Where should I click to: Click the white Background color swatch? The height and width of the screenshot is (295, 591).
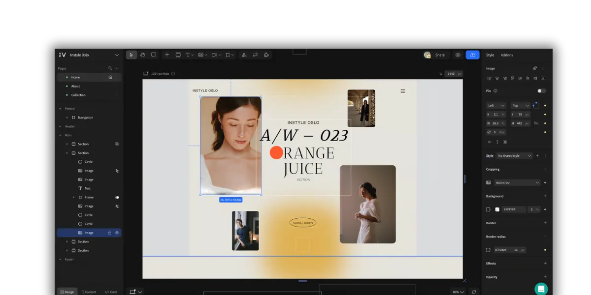[x=497, y=209]
